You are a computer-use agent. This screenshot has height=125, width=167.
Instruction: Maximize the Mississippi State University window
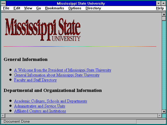coord(164,3)
